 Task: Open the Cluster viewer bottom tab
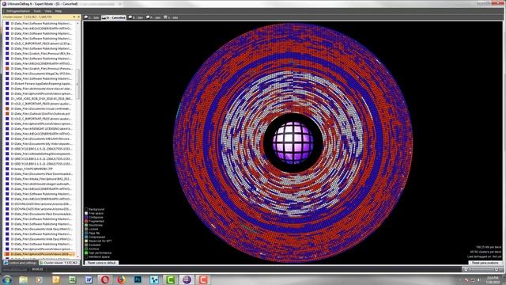[59, 263]
